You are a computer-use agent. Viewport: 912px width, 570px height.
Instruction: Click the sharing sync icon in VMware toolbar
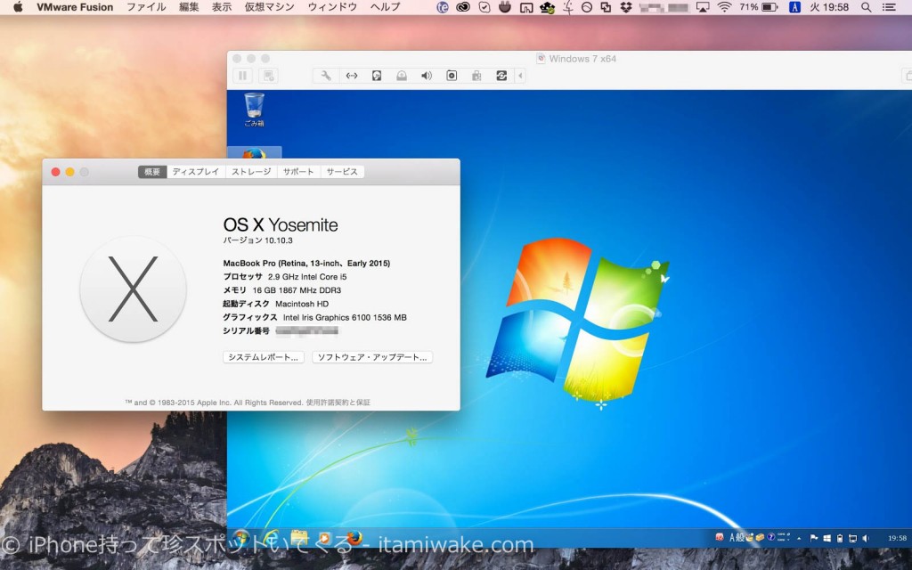coord(501,76)
